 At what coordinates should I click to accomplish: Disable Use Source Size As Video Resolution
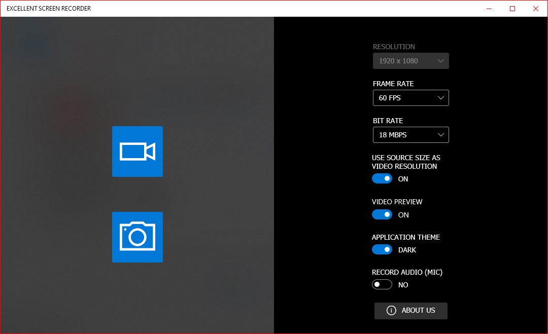pos(382,178)
